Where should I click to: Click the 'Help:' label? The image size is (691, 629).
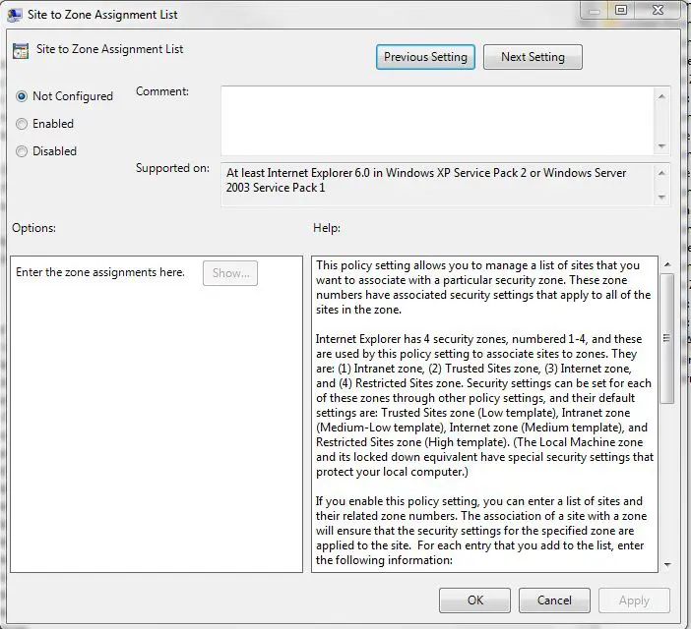[327, 228]
